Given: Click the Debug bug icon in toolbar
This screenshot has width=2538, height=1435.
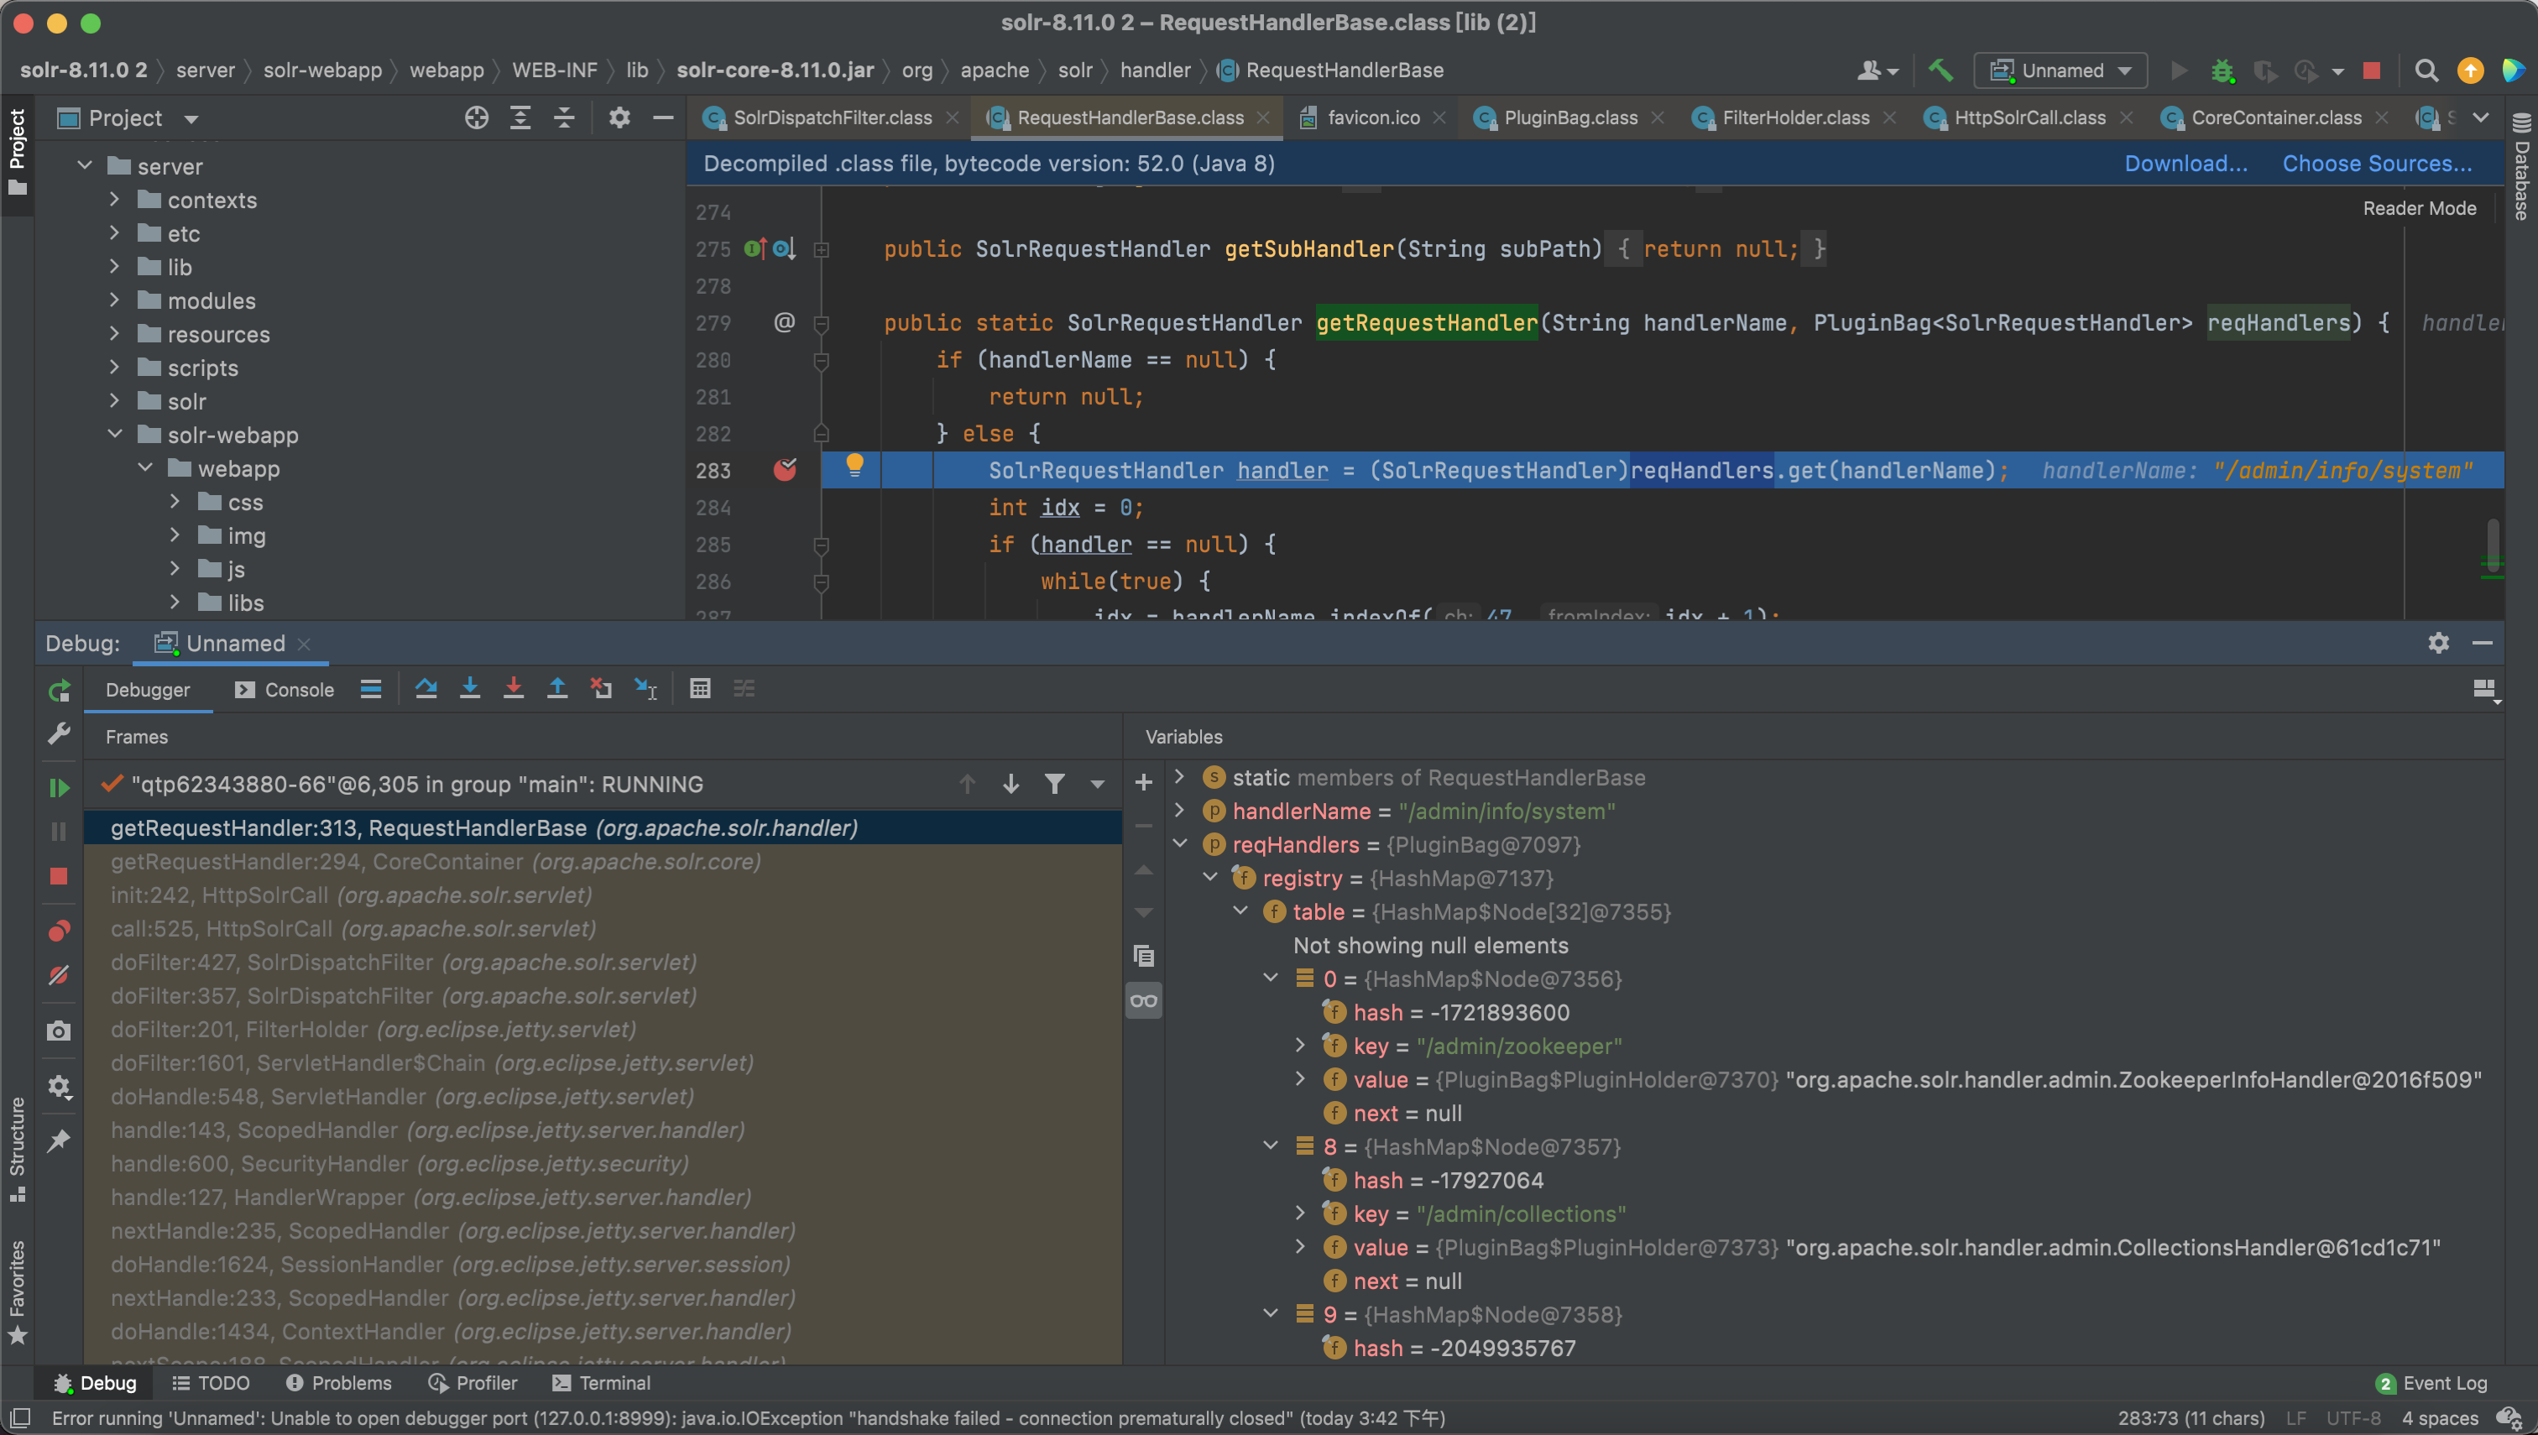Looking at the screenshot, I should [2222, 71].
